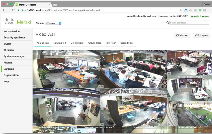This screenshot has height=134, width=212.
Task: Expand the Security appliance sidebar menu
Action: tap(14, 37)
